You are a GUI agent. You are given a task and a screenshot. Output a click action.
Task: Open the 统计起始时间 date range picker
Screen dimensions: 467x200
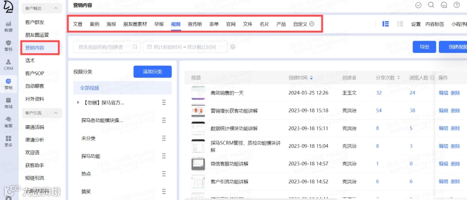(186, 47)
